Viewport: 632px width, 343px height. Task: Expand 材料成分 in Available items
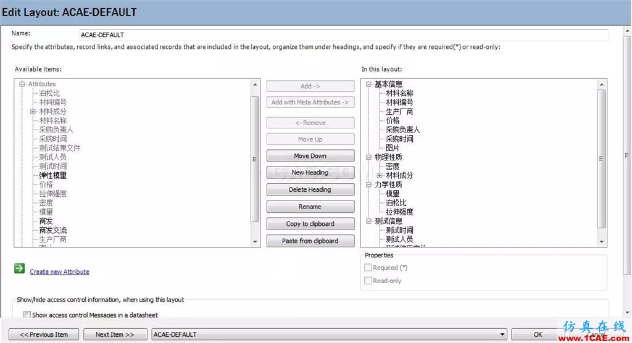33,111
